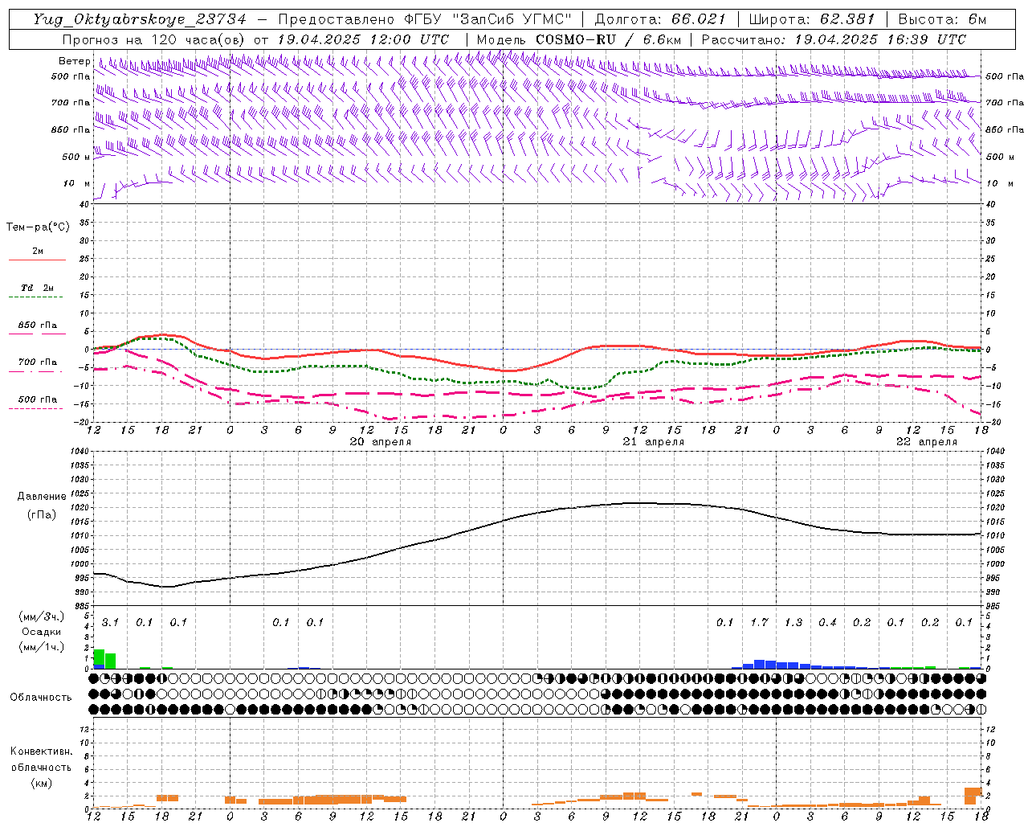Click the 850 гПа legend line in temperature panel
1028x823 pixels.
[37, 334]
